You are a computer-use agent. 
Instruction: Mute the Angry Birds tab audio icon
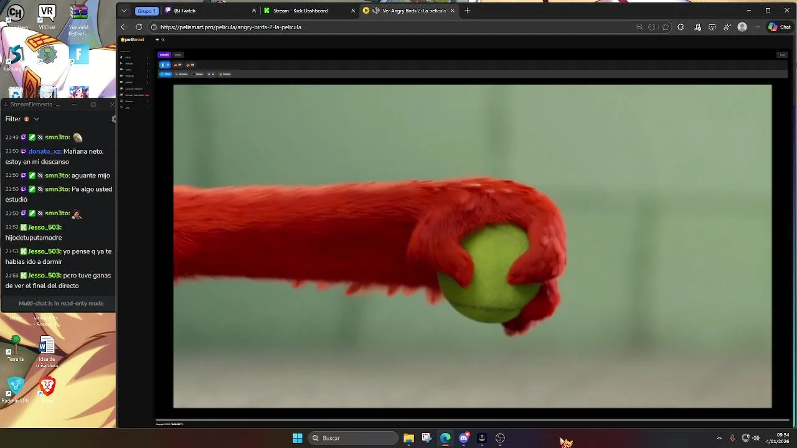pos(375,11)
